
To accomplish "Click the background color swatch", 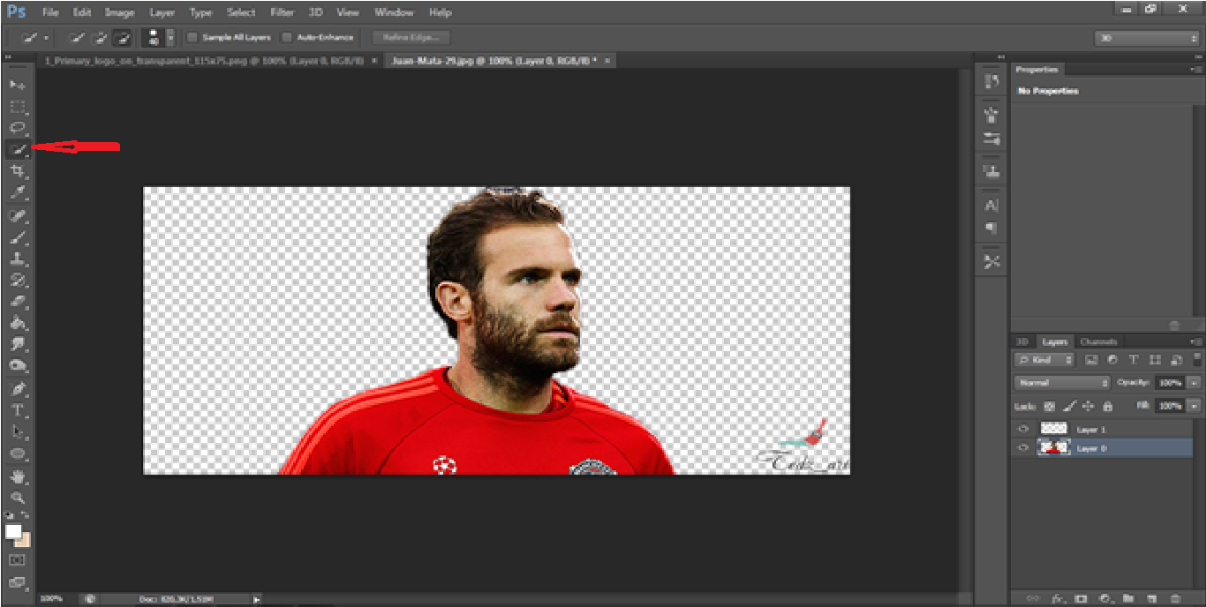I will click(23, 539).
